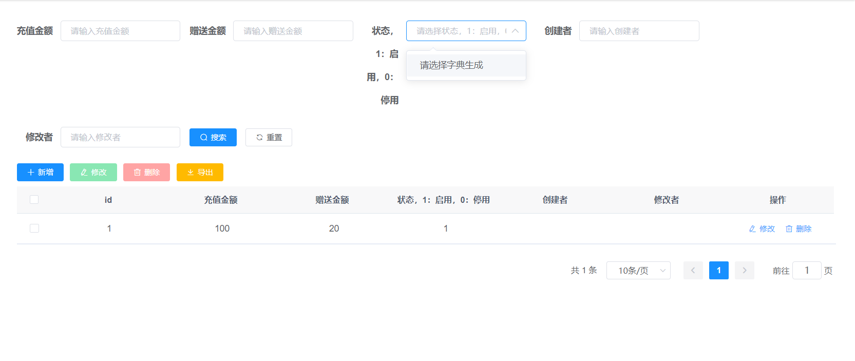Click the 新增 add button

40,172
